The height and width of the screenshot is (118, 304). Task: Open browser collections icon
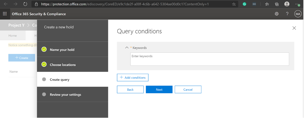tap(277, 4)
